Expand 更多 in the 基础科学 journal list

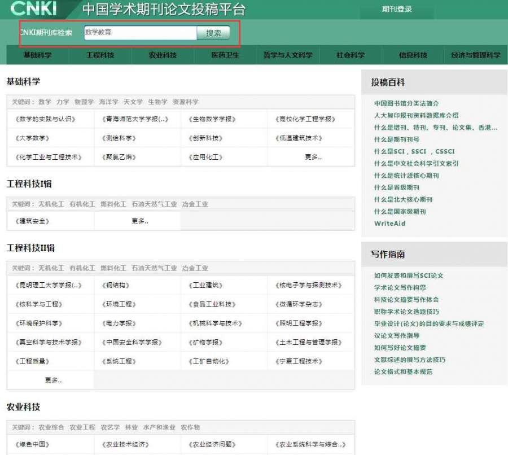tap(313, 157)
